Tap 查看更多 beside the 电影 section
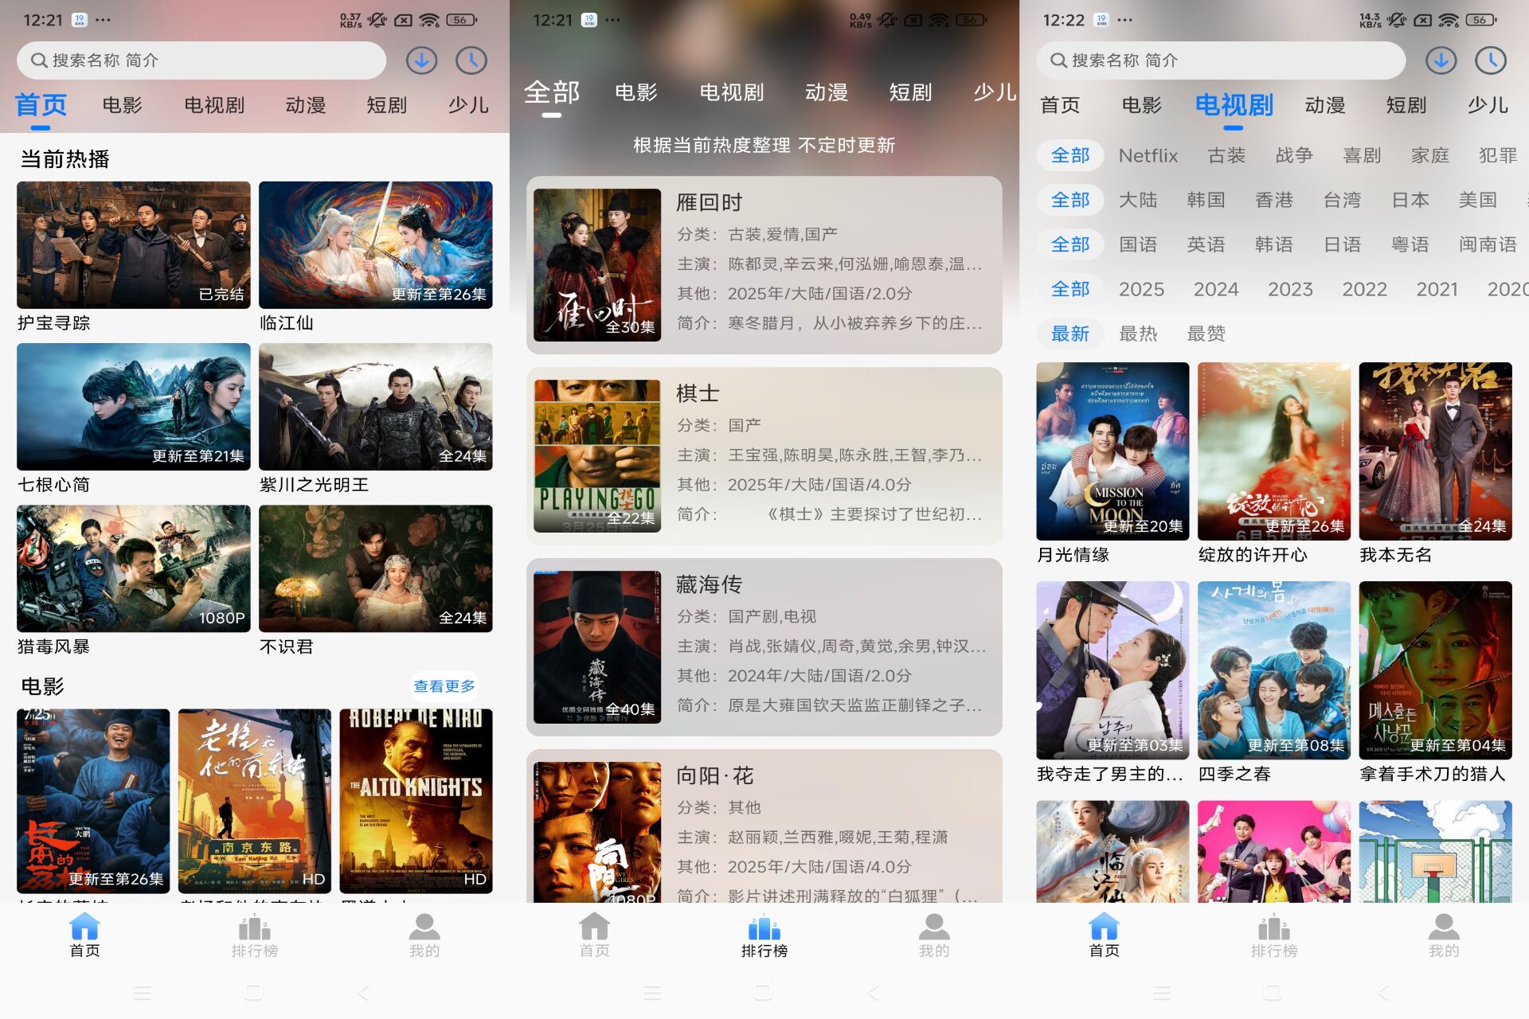This screenshot has width=1529, height=1019. pos(444,686)
